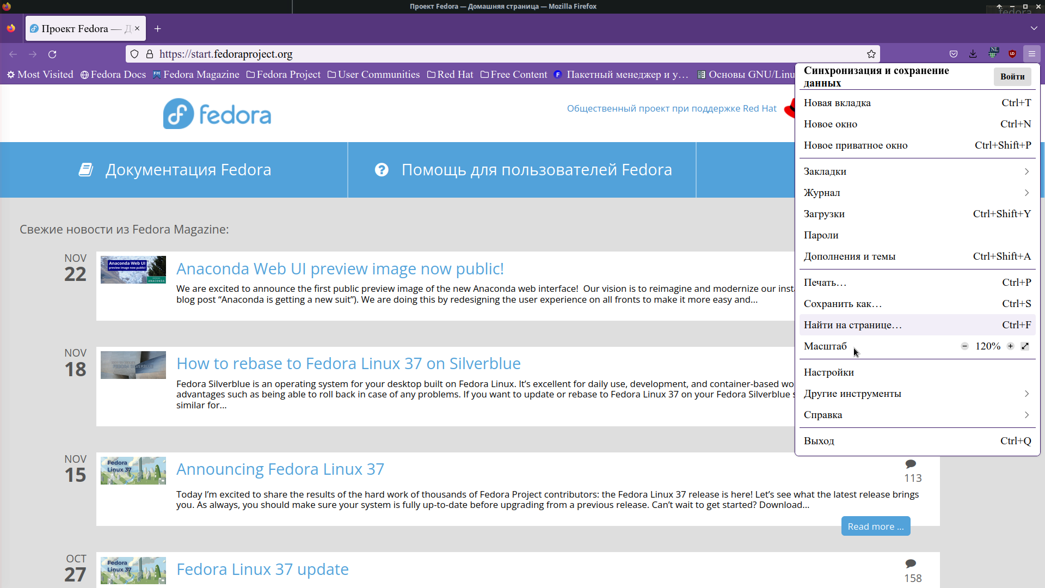Close the hamburger application menu button
Screen dimensions: 1045x588
(x=1031, y=54)
